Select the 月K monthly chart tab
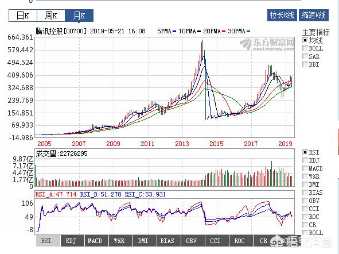 [79, 16]
